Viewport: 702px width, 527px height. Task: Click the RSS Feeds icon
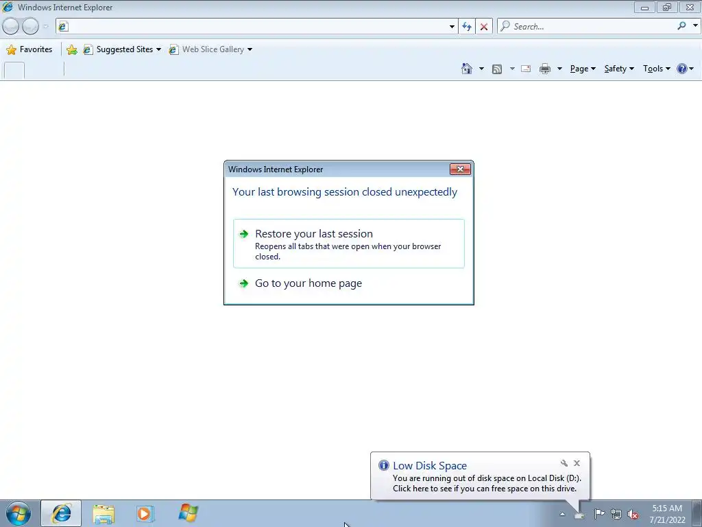pyautogui.click(x=497, y=69)
